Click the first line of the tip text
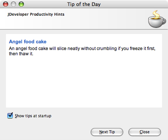 [x=82, y=49]
